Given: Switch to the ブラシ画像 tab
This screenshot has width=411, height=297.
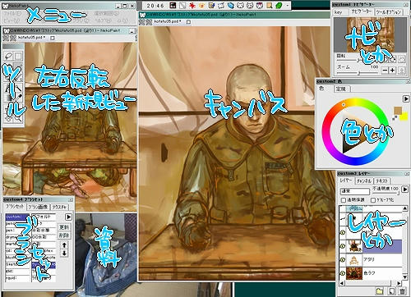Looking at the screenshot, I should pyautogui.click(x=38, y=207).
